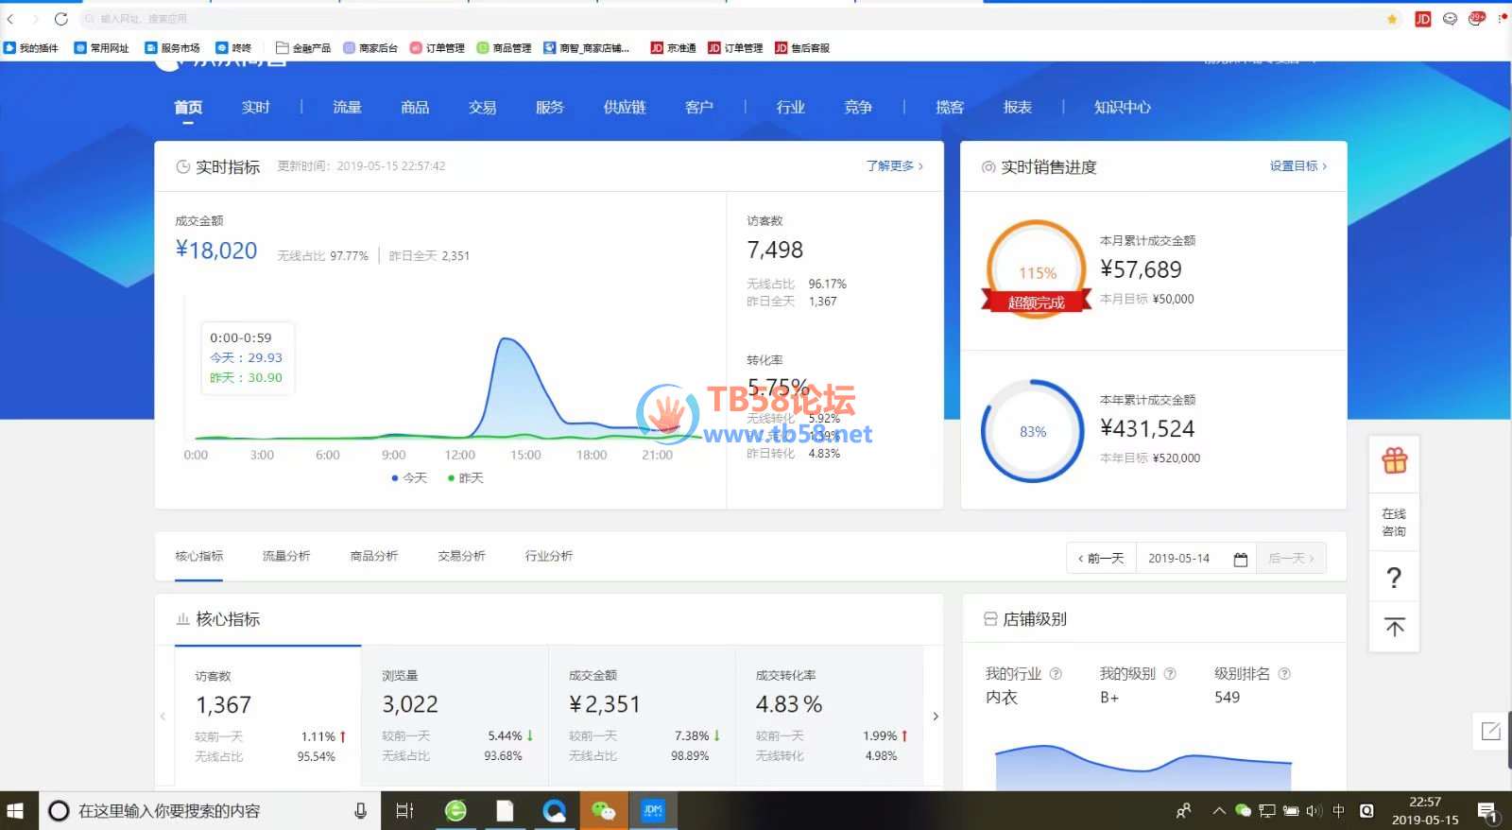Toggle the 昨天 legend series in chart

click(466, 478)
